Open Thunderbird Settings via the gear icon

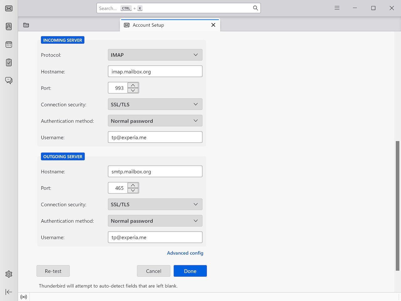click(x=8, y=274)
